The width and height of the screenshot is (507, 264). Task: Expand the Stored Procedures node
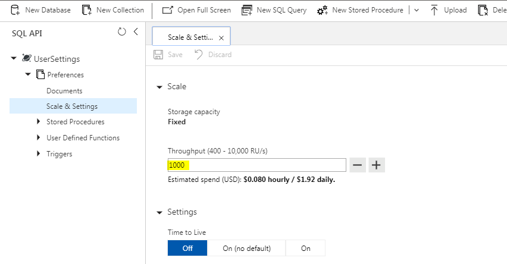point(39,122)
